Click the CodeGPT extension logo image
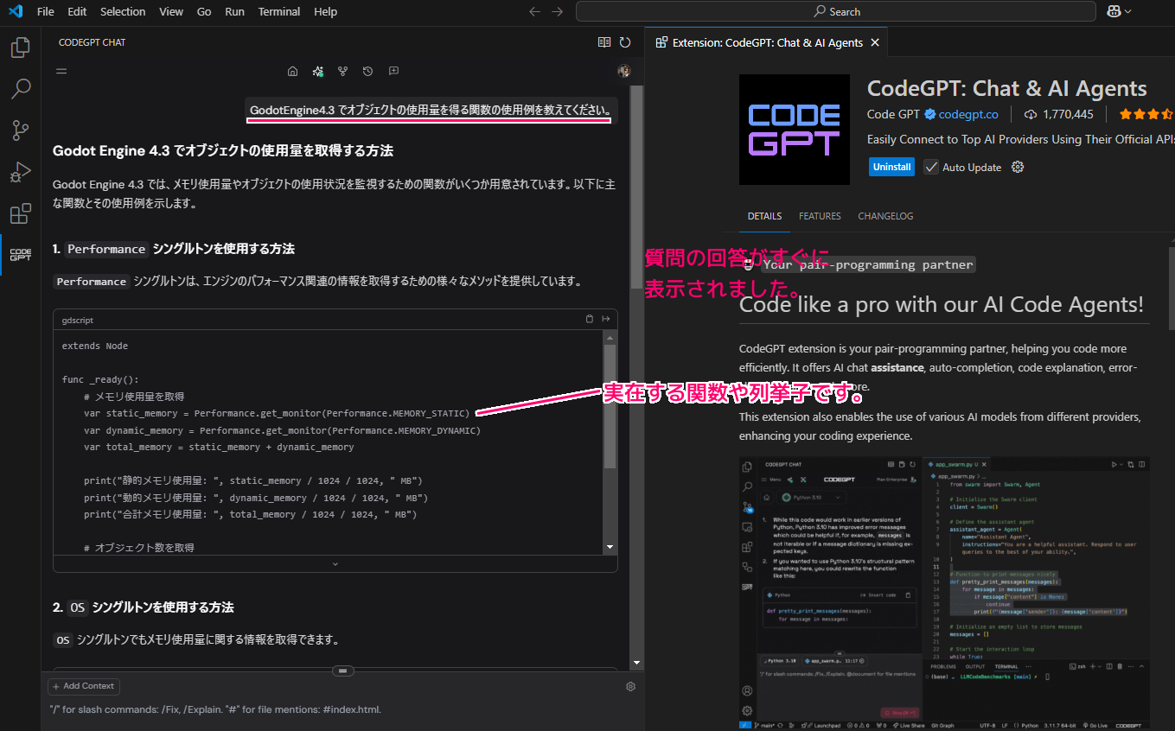1175x731 pixels. point(795,130)
